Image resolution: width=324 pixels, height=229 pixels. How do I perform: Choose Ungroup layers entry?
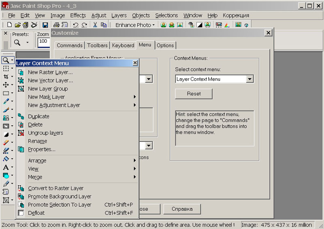[x=77, y=133]
